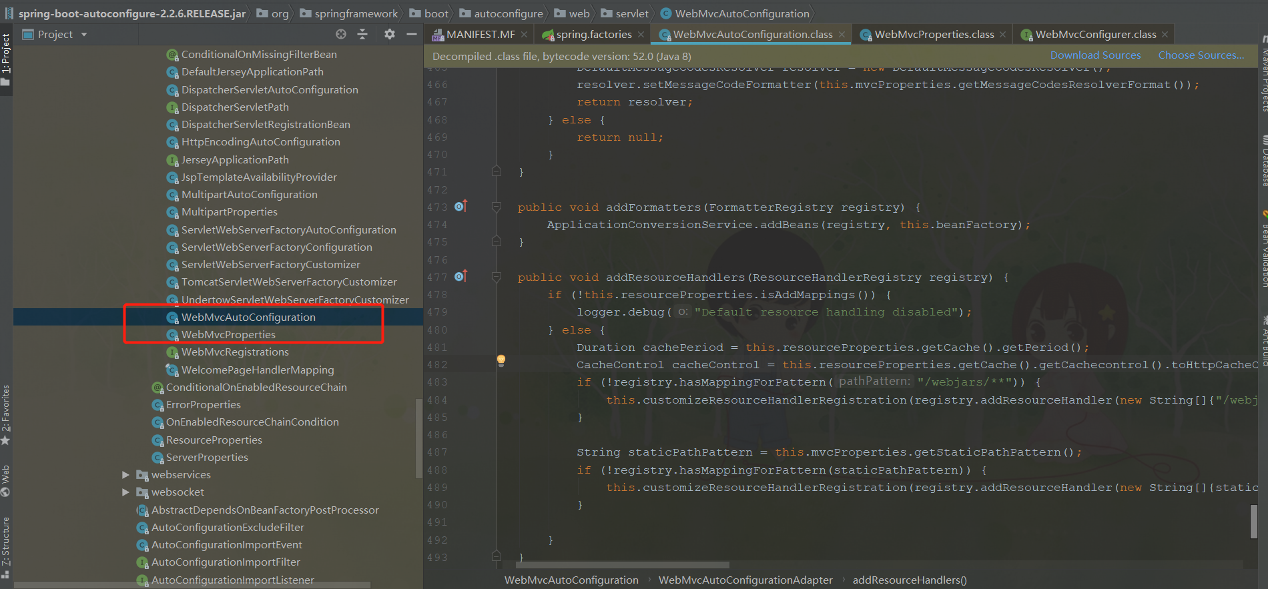The height and width of the screenshot is (589, 1268).
Task: Expand the webservices package
Action: pos(125,475)
